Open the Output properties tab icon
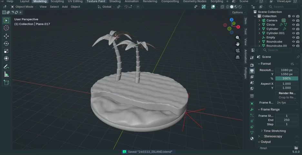This screenshot has width=302, height=155. coord(252,71)
